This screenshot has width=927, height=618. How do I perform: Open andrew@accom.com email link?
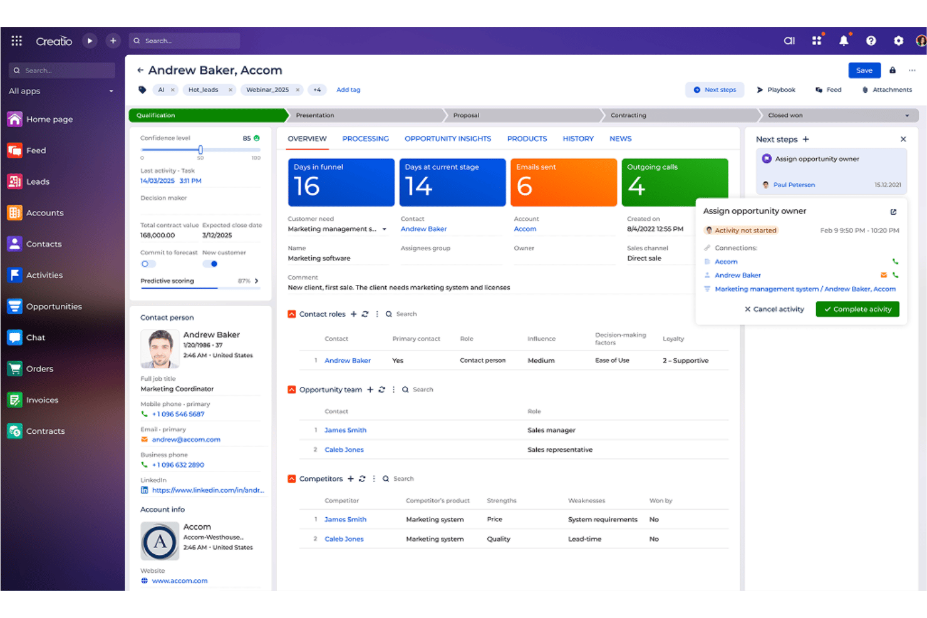(186, 440)
